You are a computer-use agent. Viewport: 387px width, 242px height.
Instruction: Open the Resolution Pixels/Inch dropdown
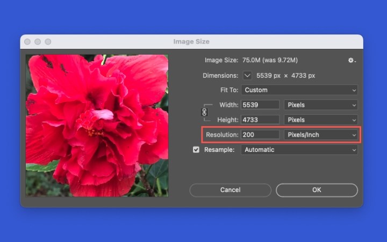click(321, 135)
